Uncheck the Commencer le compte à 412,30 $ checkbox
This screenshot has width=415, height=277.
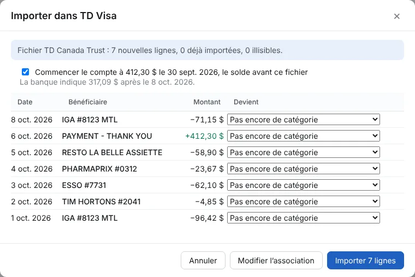point(26,72)
